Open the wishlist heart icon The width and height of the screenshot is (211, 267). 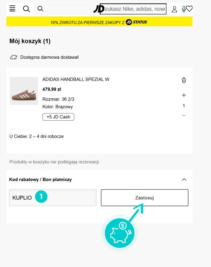(x=189, y=9)
